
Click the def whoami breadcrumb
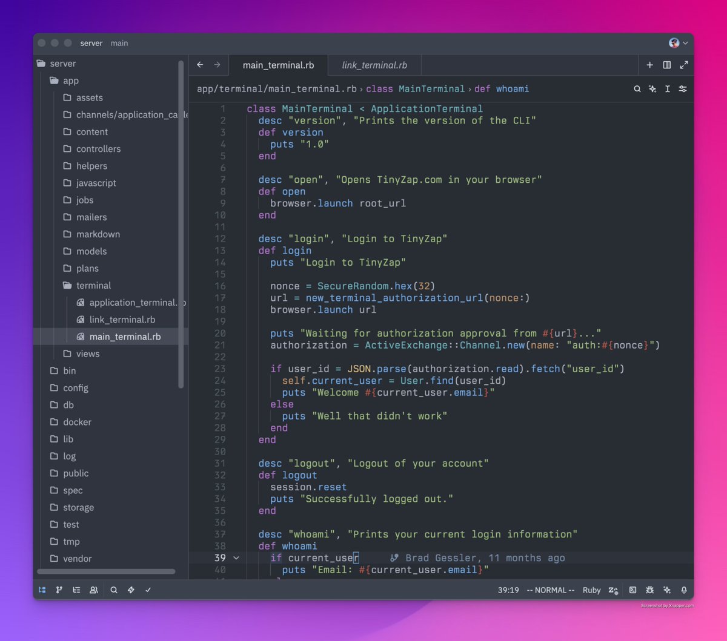(502, 89)
